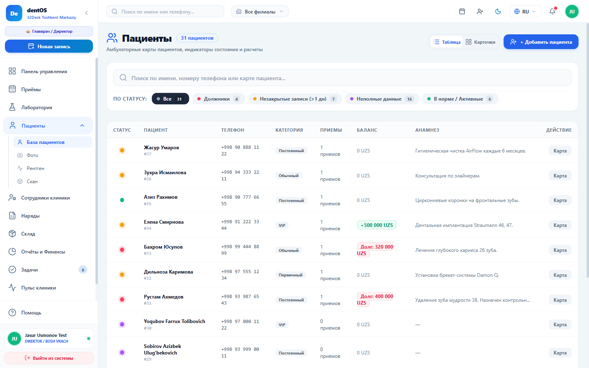Toggle dark mode moon icon
Image resolution: width=589 pixels, height=368 pixels.
pos(498,11)
